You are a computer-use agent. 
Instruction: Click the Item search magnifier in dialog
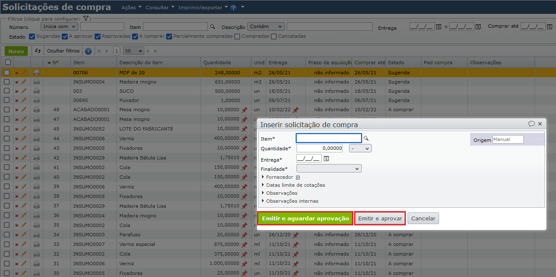pos(366,138)
